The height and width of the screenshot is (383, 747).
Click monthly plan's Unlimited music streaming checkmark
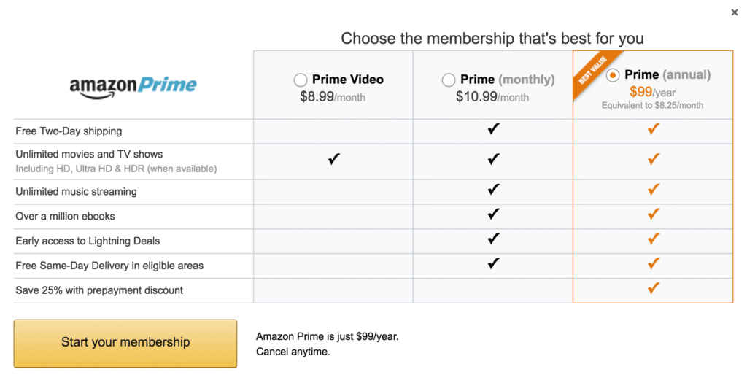[x=493, y=190]
